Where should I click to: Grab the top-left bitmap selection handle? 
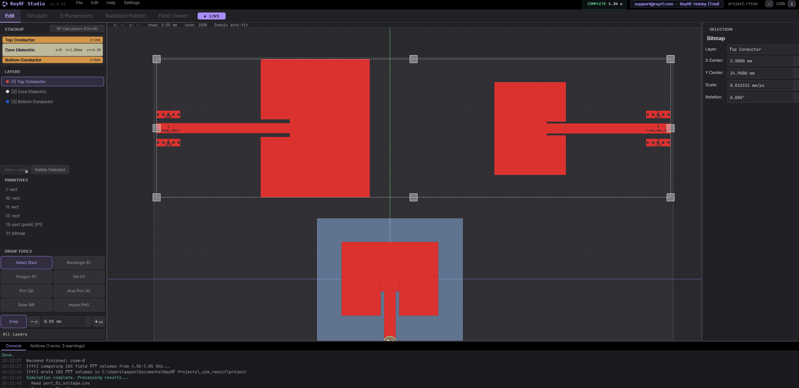tap(157, 59)
